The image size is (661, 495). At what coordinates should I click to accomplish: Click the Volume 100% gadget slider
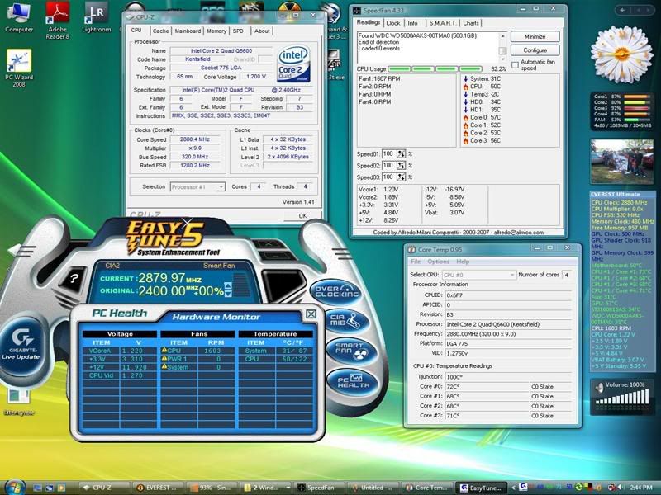pyautogui.click(x=621, y=400)
